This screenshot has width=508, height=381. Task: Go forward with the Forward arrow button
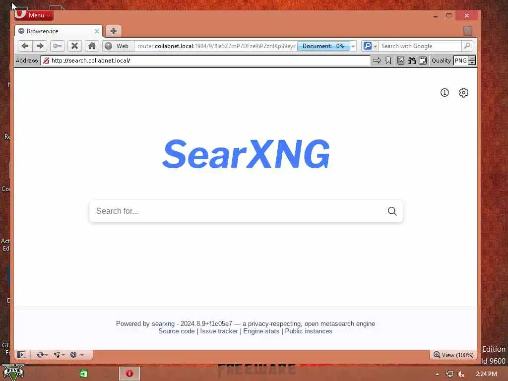tap(40, 46)
